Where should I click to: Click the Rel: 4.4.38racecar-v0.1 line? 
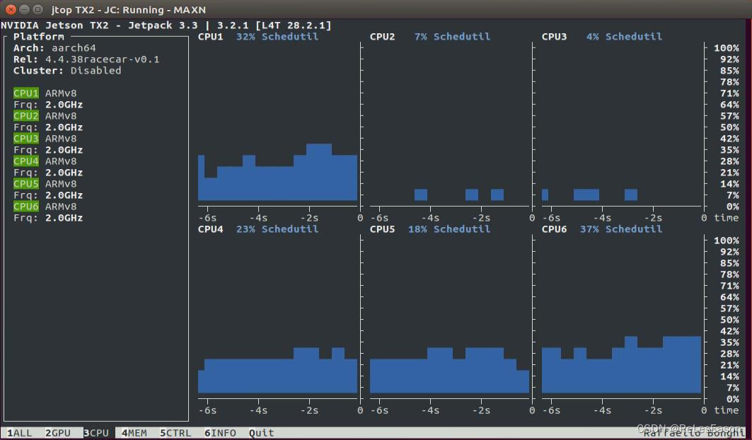[x=86, y=59]
